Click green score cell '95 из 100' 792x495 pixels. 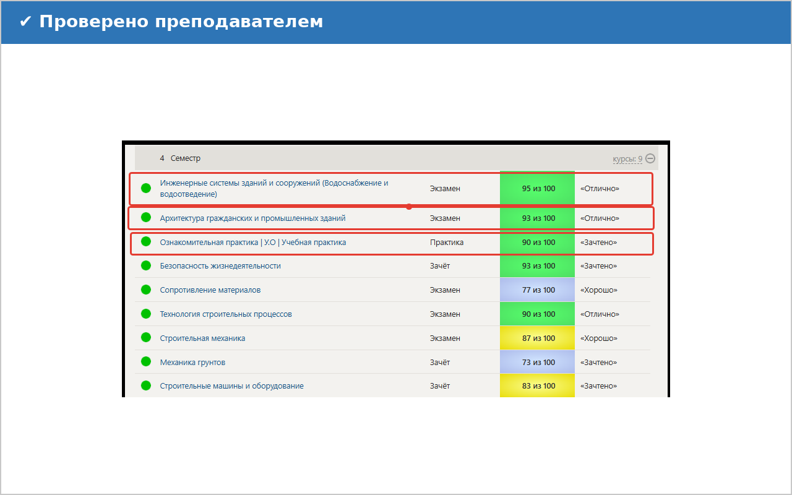point(538,189)
